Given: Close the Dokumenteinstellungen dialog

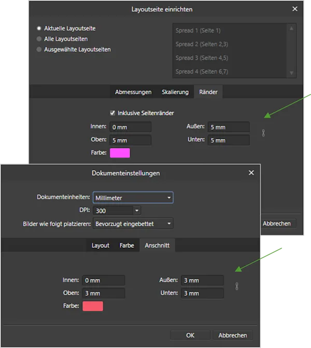Looking at the screenshot, I should click(251, 173).
